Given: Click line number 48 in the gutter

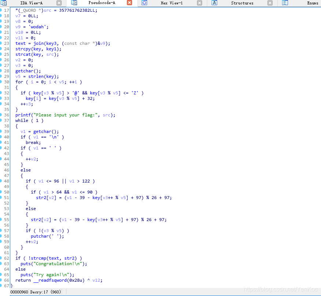Looking at the screenshot, I should point(7,181).
